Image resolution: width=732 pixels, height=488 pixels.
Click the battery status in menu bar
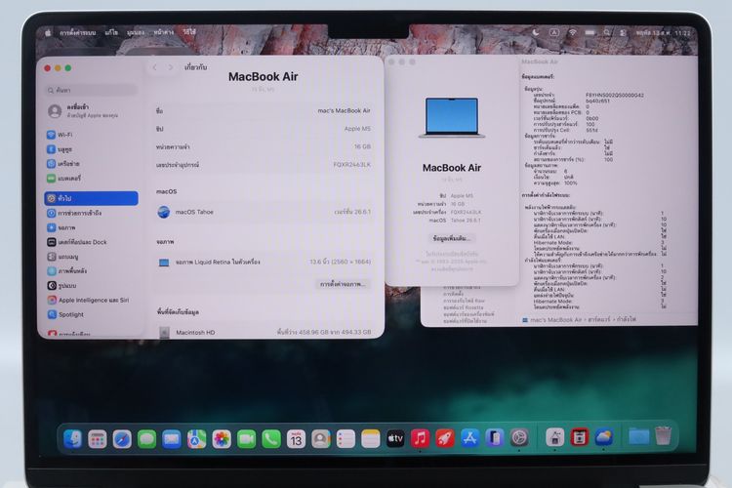tap(590, 32)
